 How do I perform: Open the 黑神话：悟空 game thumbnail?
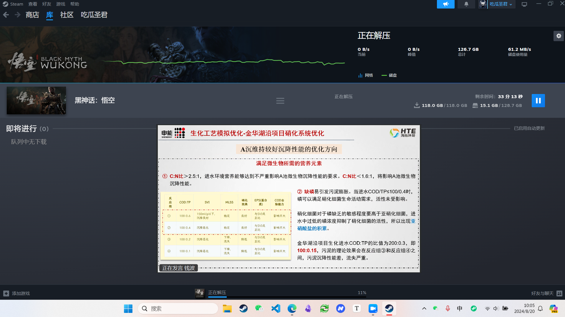tap(36, 100)
